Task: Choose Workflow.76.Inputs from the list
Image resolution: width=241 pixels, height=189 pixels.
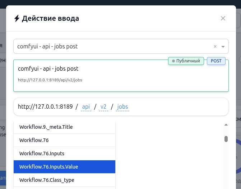Action: (64, 153)
